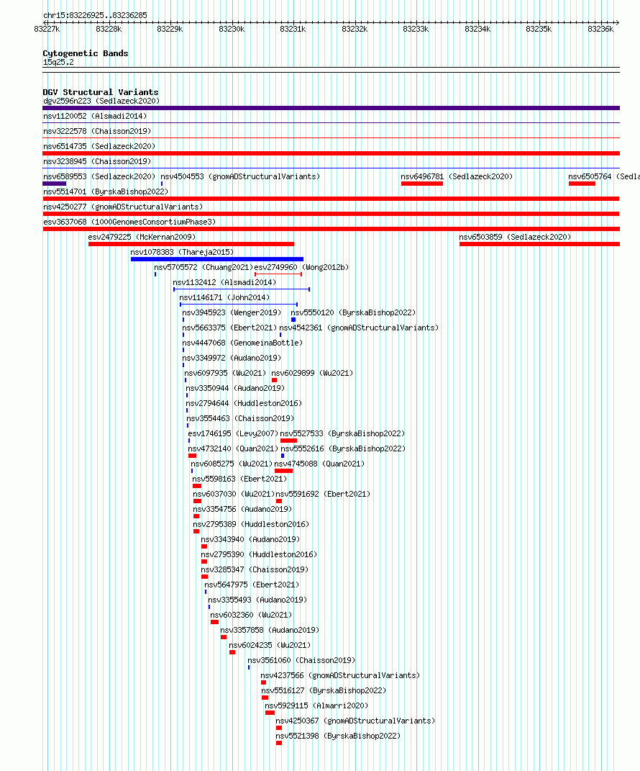Open the nsv3222578 (Chaisson2019) variant
Screen dimensions: 640x771
tap(97, 131)
